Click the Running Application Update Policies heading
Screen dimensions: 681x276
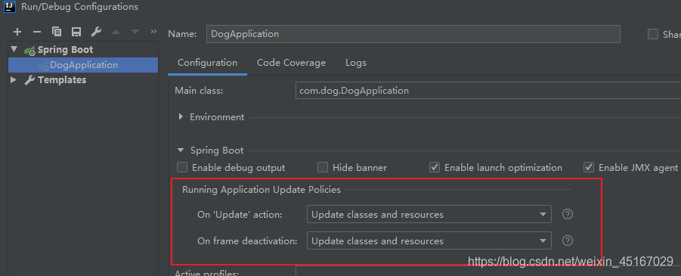(262, 190)
